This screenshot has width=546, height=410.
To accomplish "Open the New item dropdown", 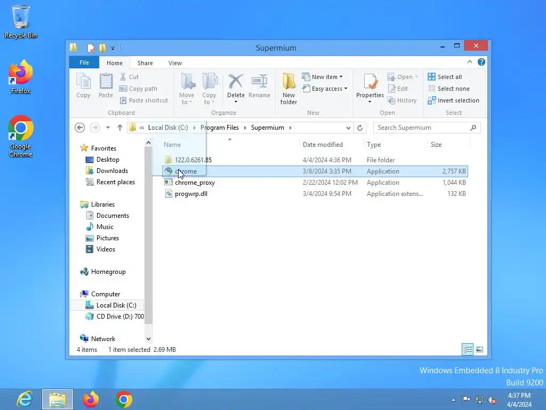I will click(322, 77).
